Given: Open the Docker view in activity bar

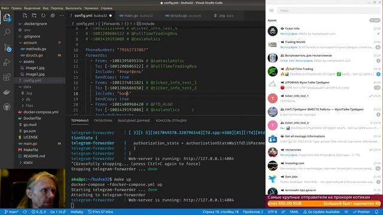Looking at the screenshot, I should pos(7,92).
